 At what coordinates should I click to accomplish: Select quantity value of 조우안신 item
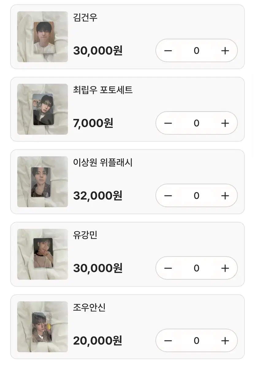pyautogui.click(x=196, y=341)
